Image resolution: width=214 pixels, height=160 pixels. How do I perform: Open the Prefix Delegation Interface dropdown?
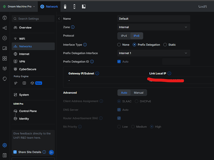[154, 53]
